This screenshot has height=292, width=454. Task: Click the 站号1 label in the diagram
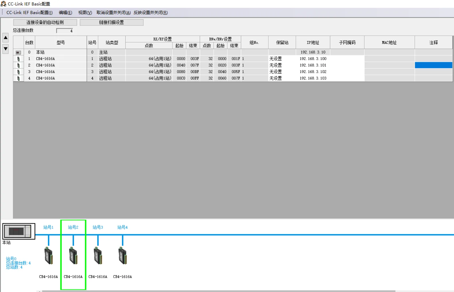point(49,227)
